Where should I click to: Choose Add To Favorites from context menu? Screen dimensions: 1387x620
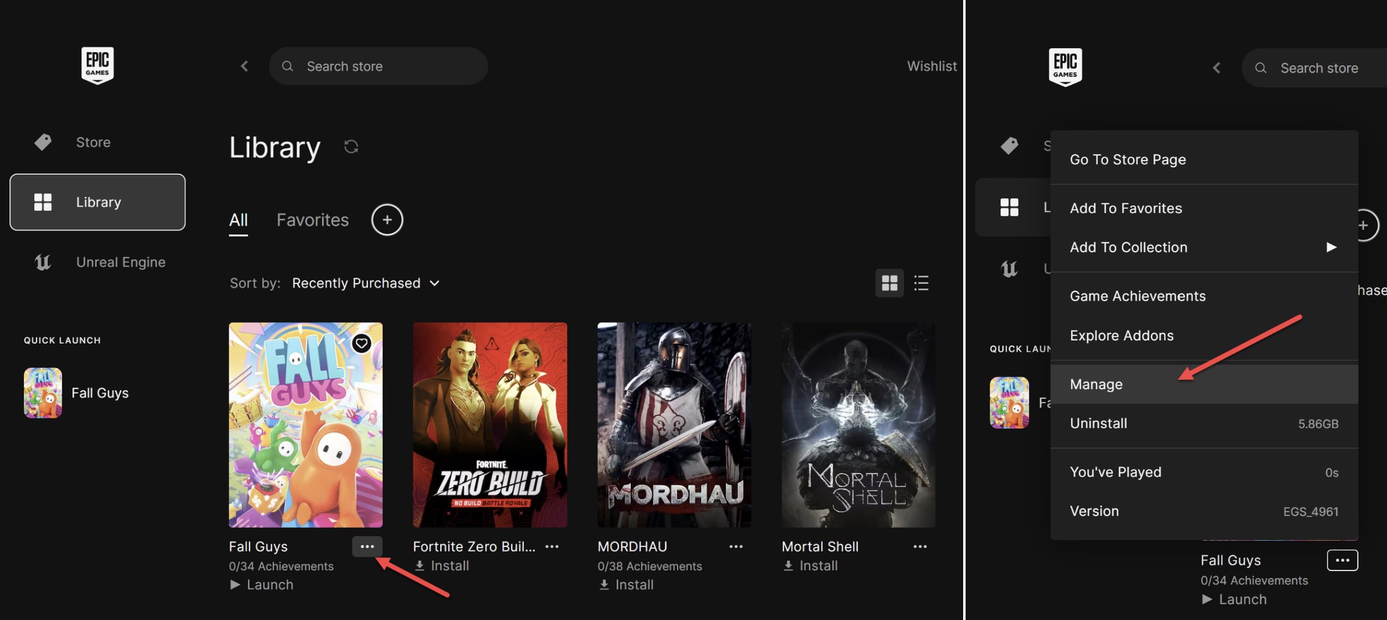coord(1204,209)
